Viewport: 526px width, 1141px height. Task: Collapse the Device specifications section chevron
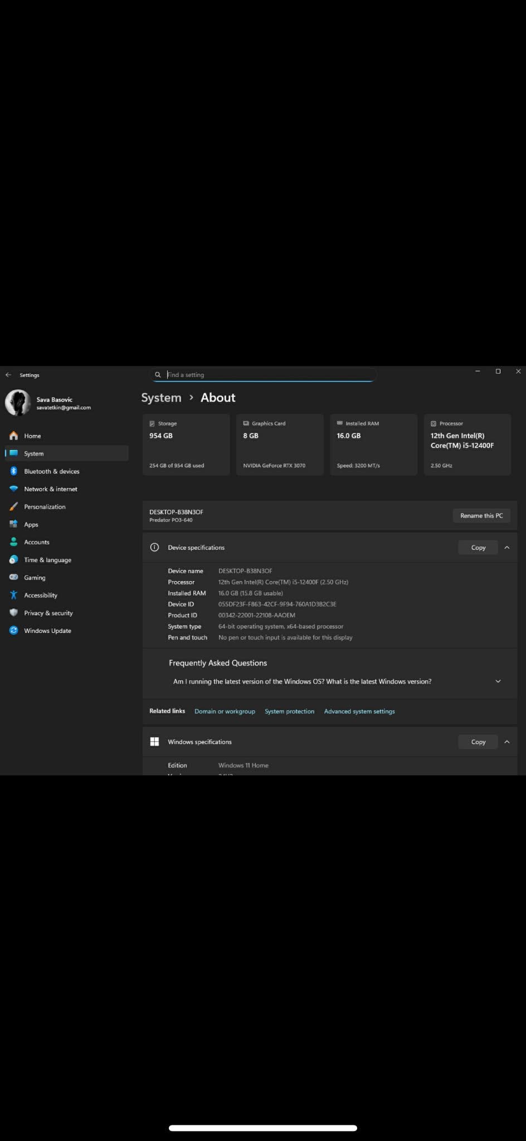click(x=506, y=548)
